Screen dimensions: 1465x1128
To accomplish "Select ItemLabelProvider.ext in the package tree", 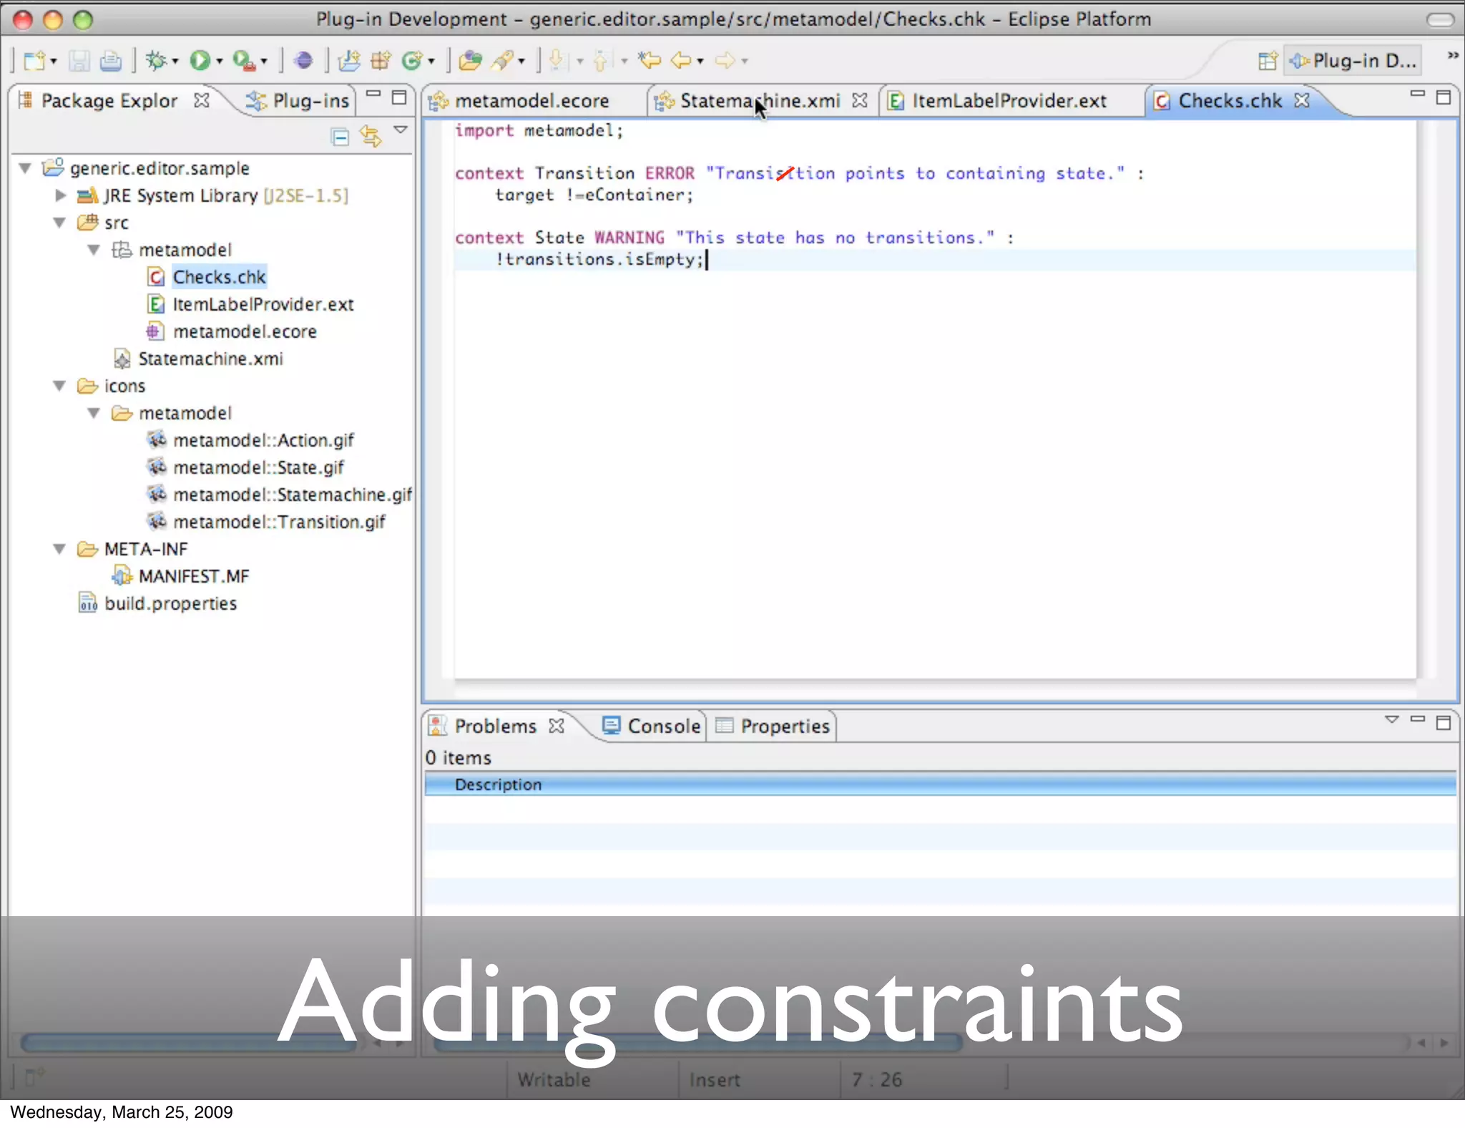I will [263, 304].
